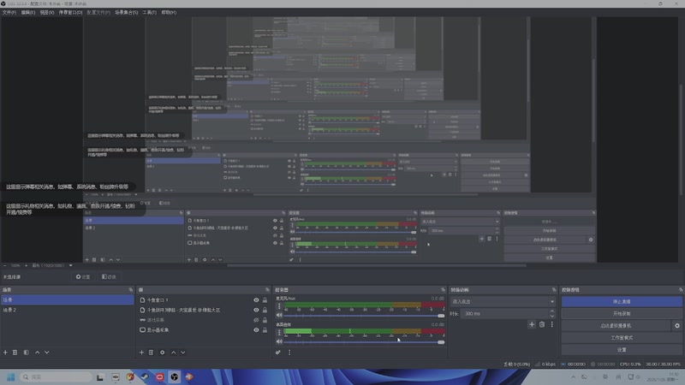Toggle lock on 显示器采集 source

[x=265, y=330]
